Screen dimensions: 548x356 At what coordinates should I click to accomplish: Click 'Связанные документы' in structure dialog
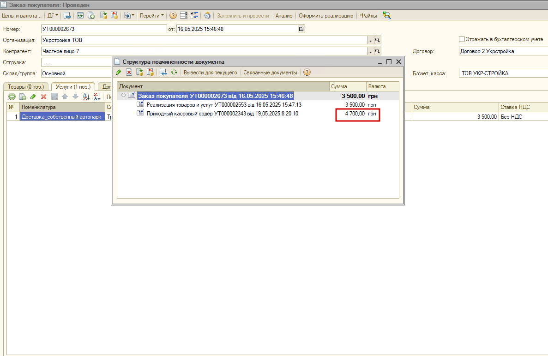pos(270,72)
